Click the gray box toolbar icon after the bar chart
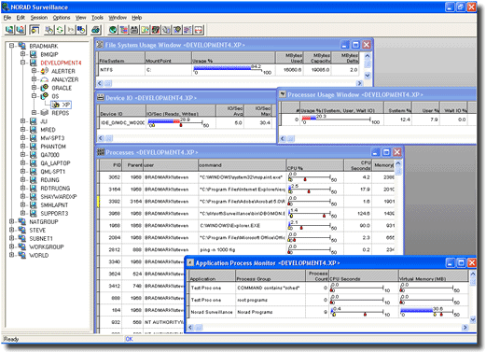Screen dimensions: 486x352 coord(134,30)
